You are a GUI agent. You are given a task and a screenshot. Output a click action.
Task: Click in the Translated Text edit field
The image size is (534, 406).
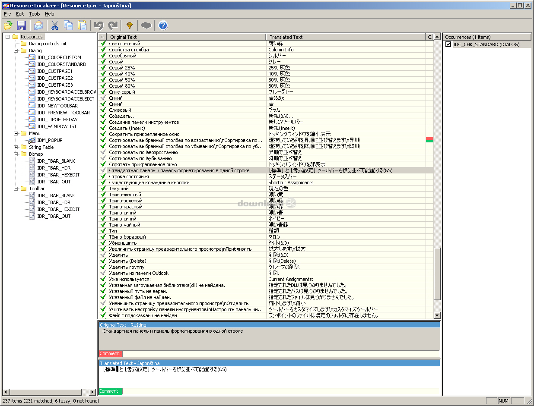[268, 378]
